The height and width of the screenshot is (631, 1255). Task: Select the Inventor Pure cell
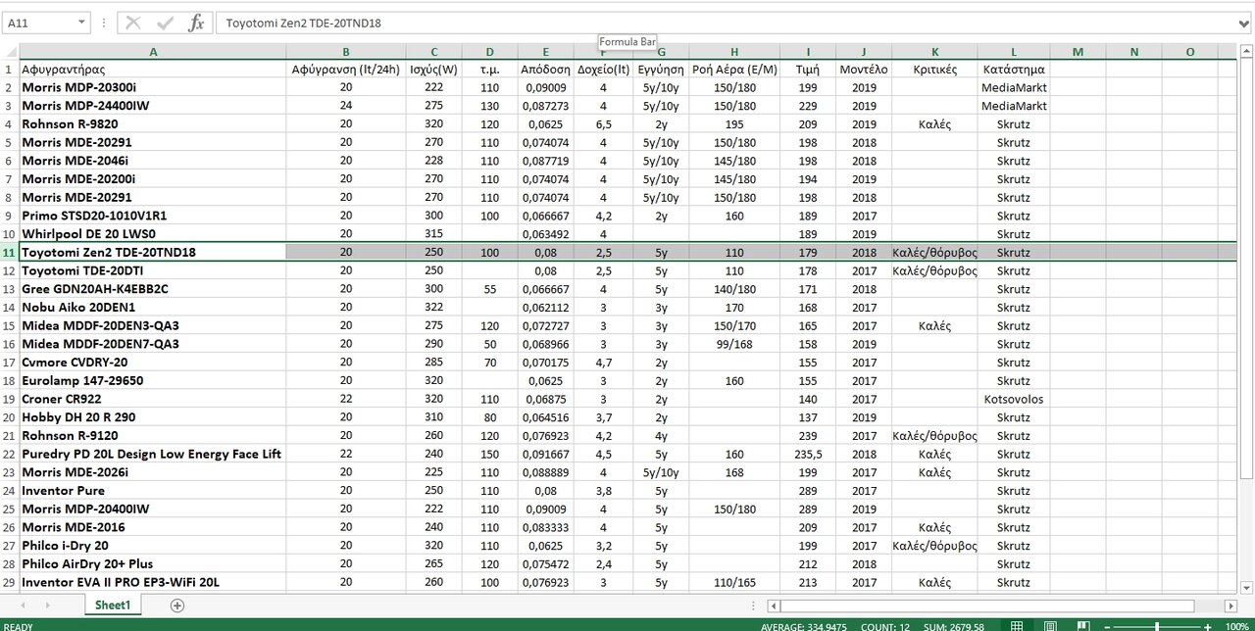click(153, 491)
